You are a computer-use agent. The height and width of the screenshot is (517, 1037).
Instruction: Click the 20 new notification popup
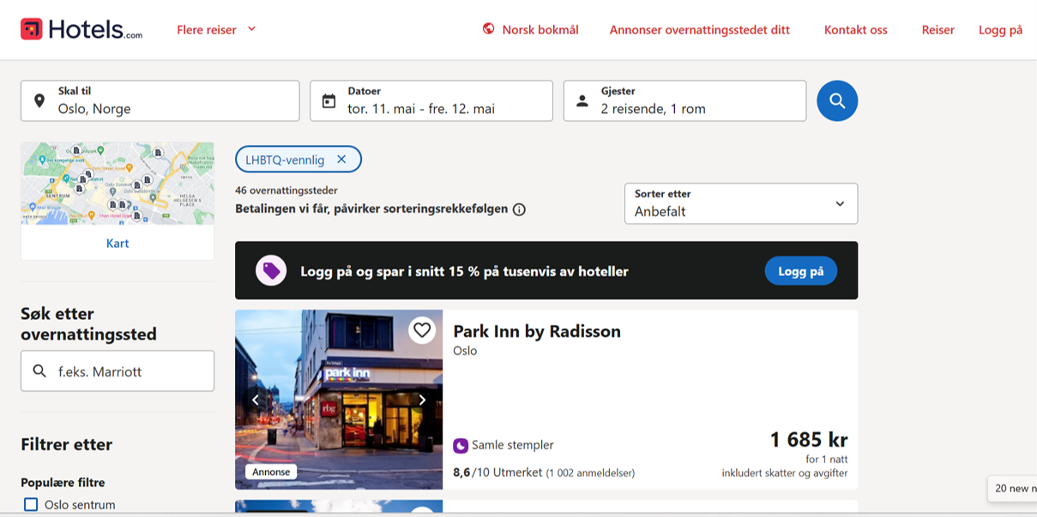(x=1012, y=489)
